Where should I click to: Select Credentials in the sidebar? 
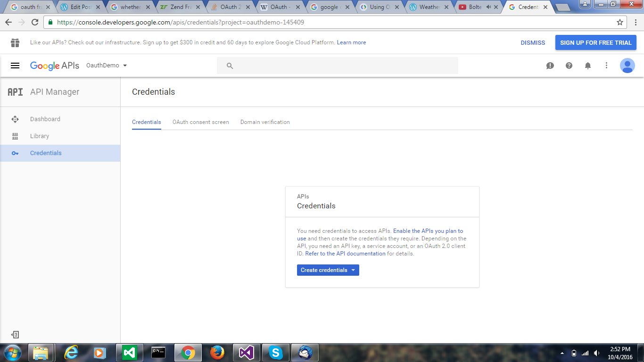(60, 153)
